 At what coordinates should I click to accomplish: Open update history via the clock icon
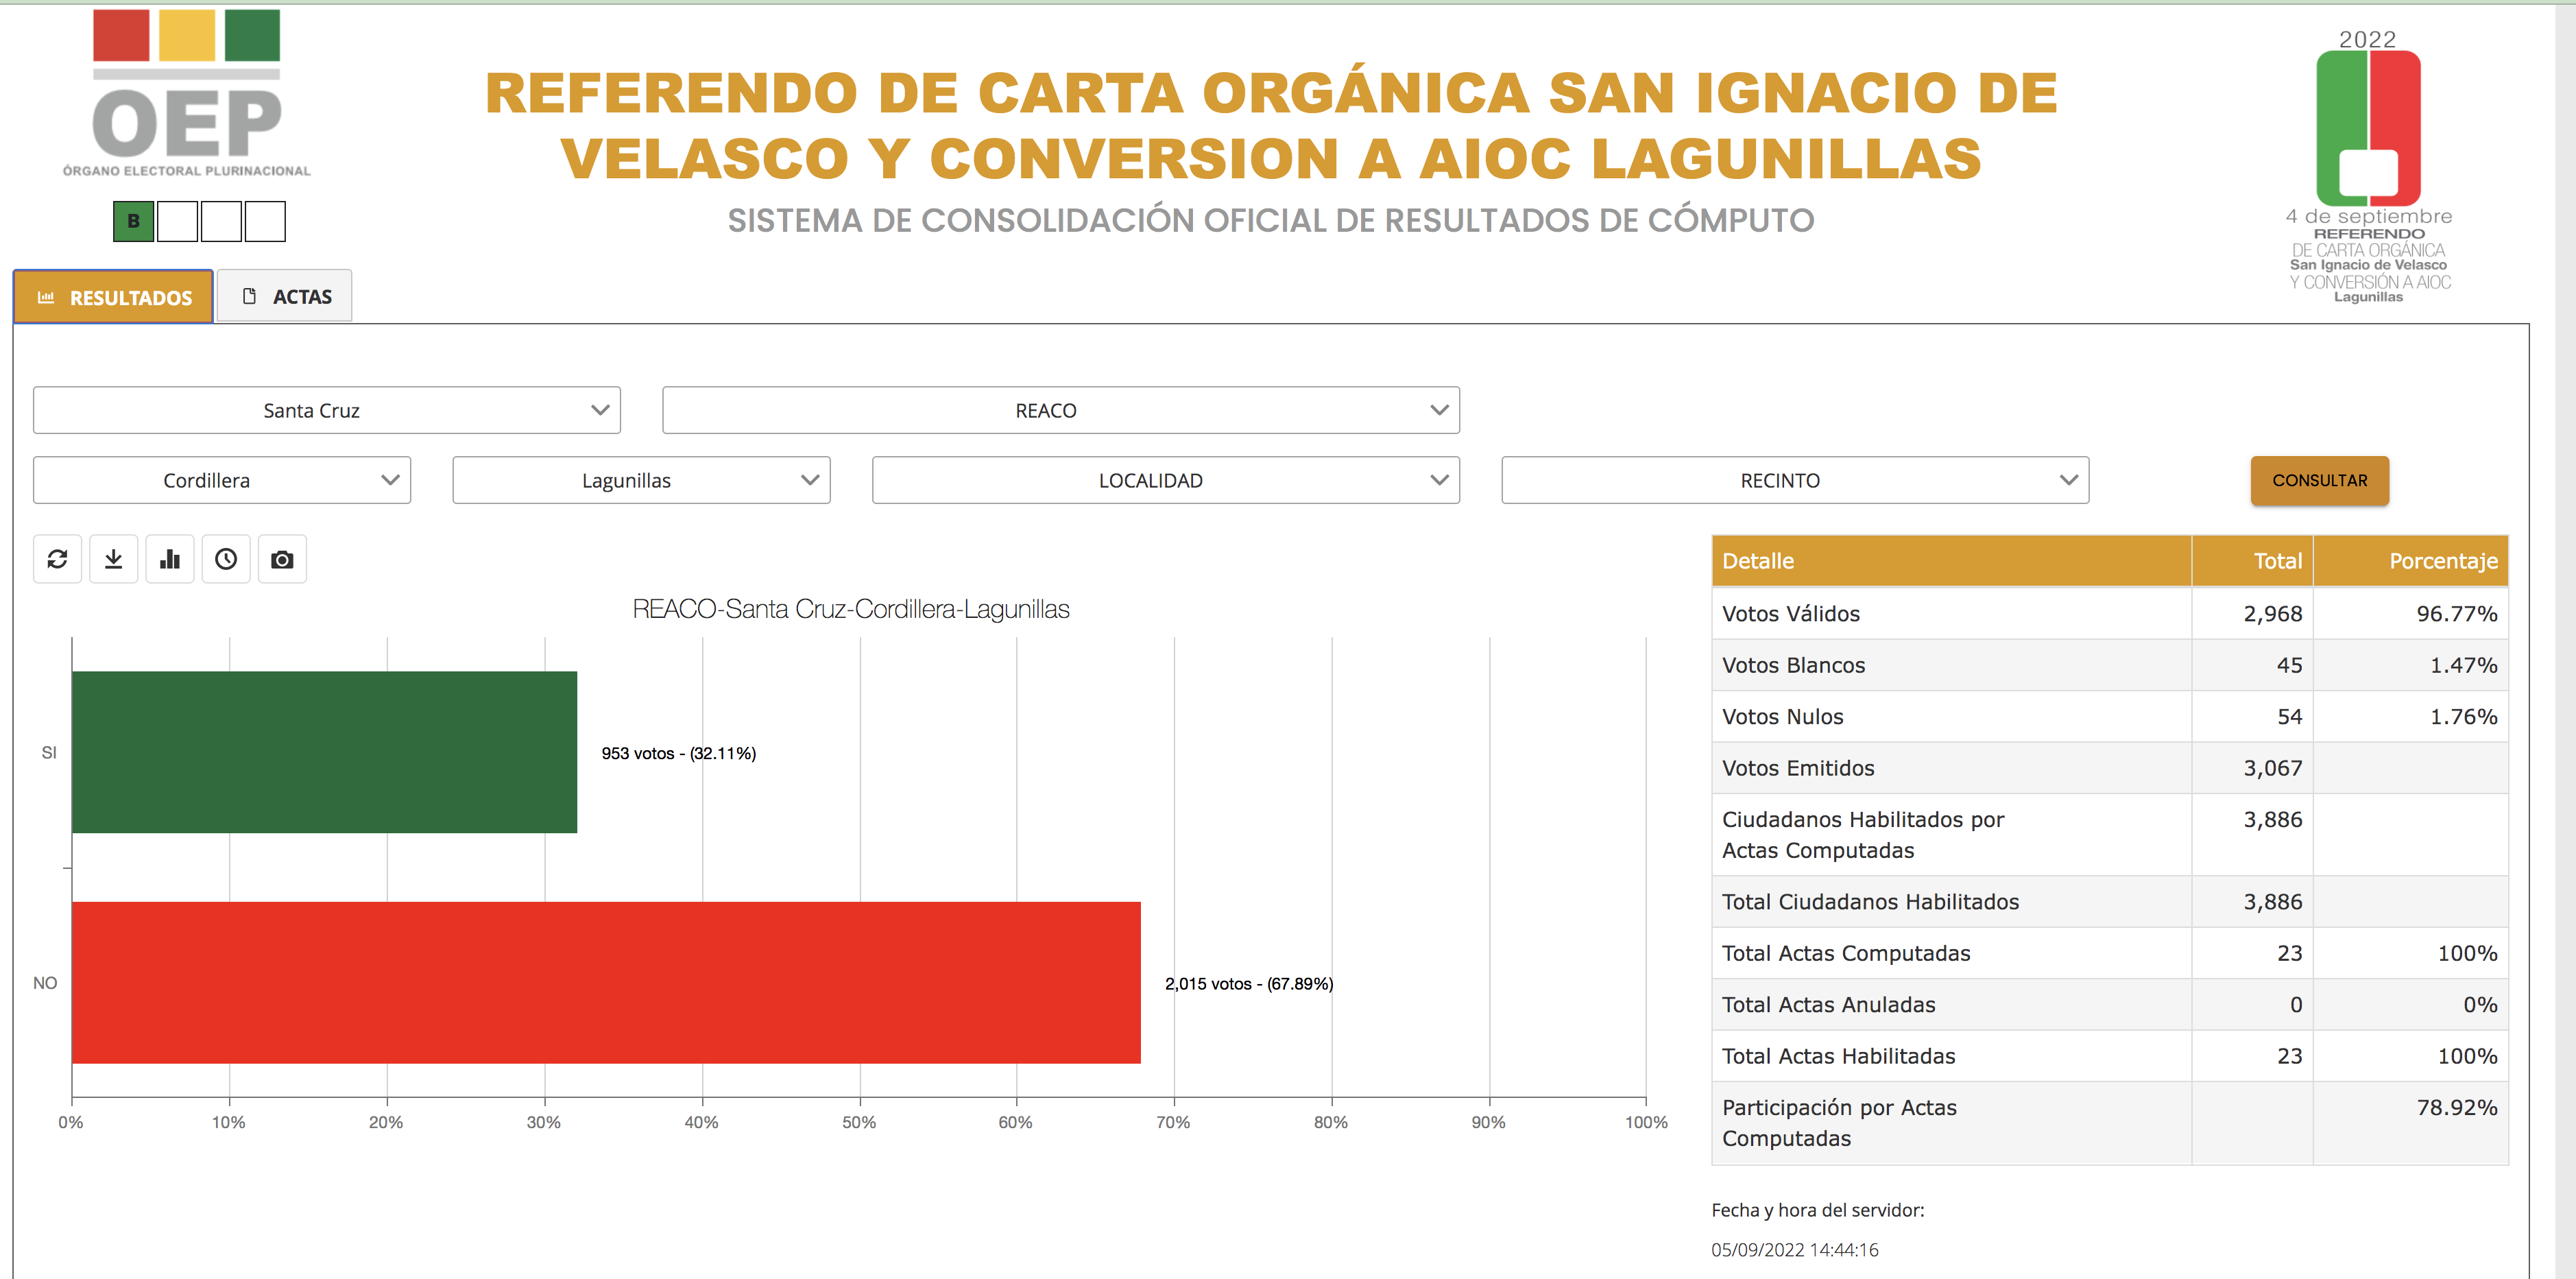coord(226,559)
